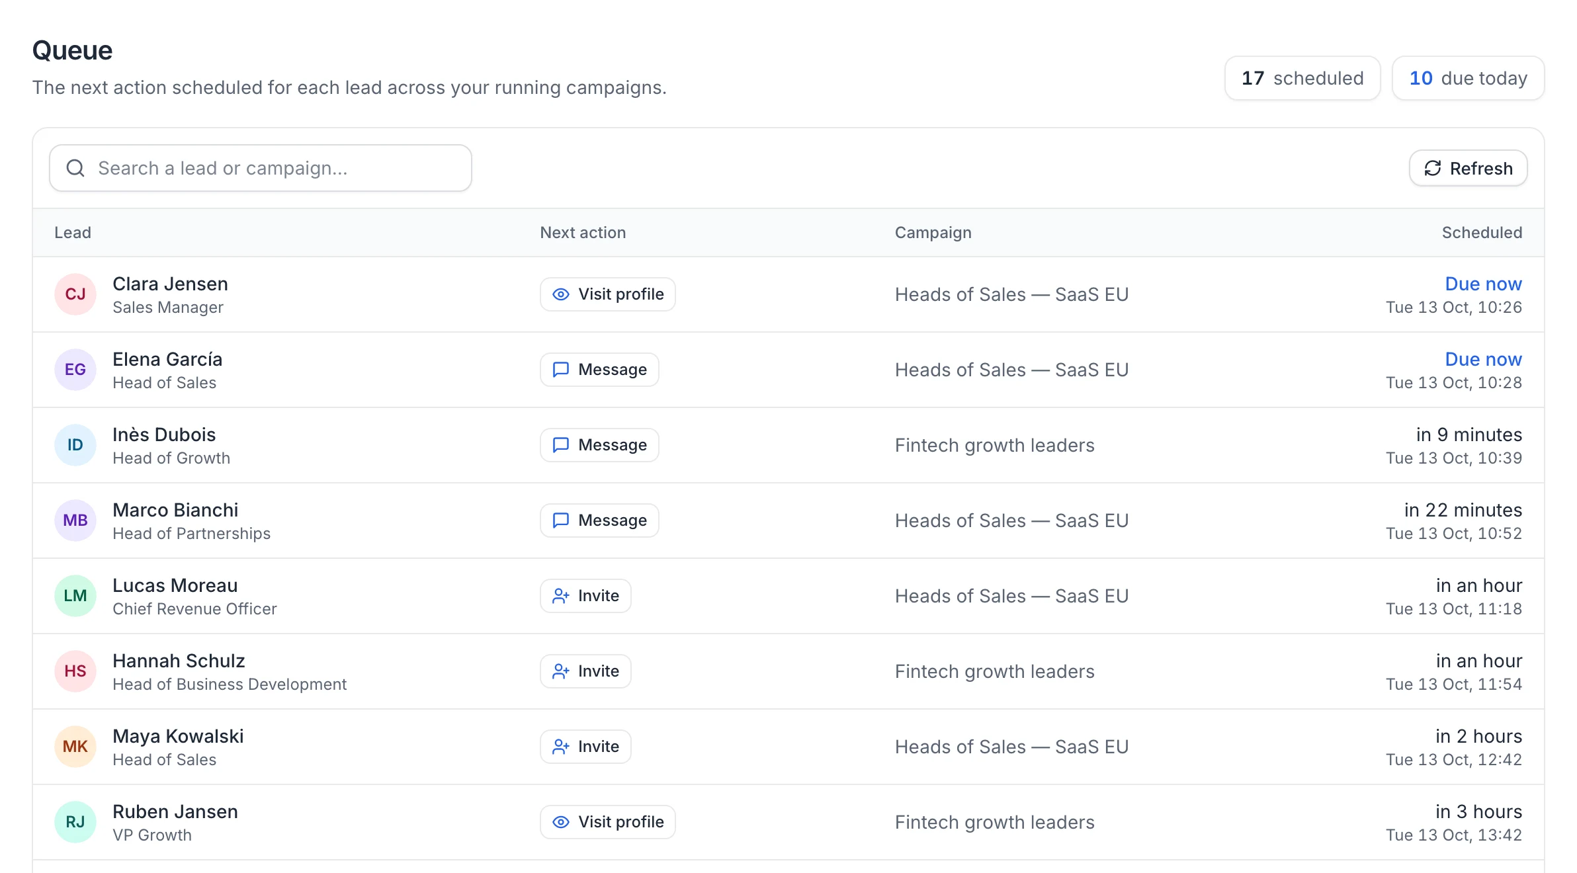Click Marco Bianchi's name
The height and width of the screenshot is (873, 1577).
click(175, 510)
